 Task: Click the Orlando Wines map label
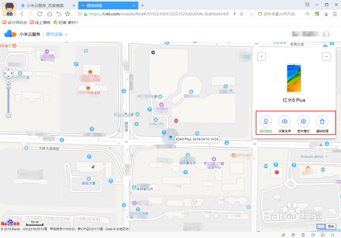[x=312, y=157]
